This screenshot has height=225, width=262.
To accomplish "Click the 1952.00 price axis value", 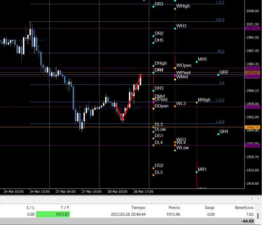I will click(x=252, y=117).
